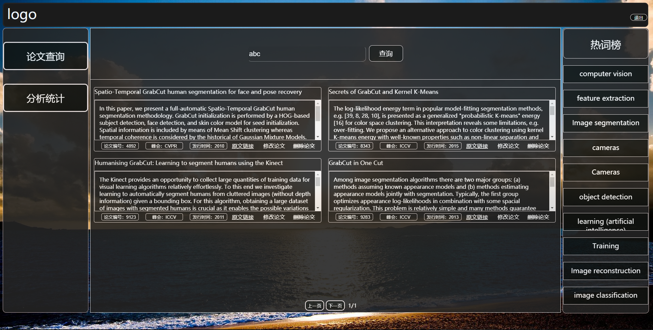Click the 论文编号: 9123 badge
The width and height of the screenshot is (653, 330).
point(120,217)
